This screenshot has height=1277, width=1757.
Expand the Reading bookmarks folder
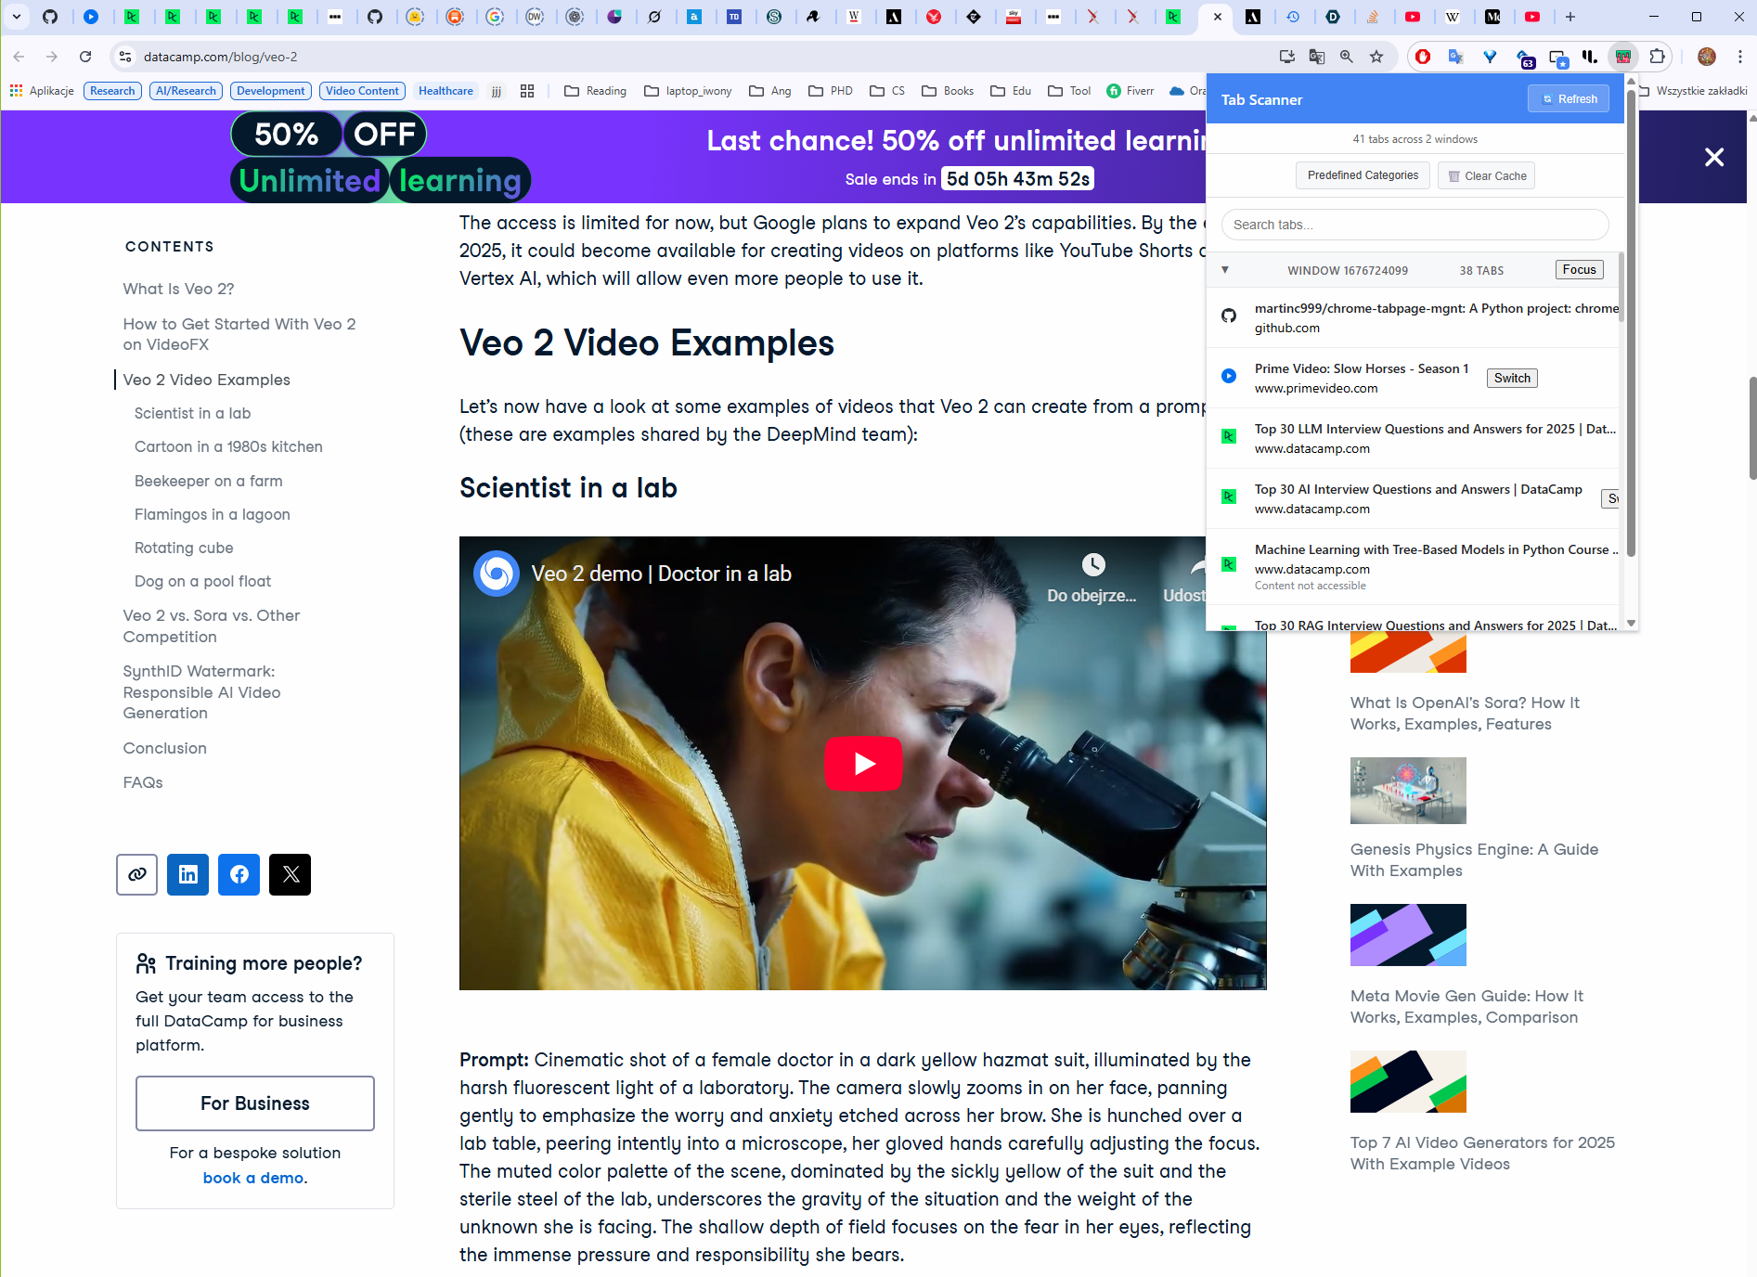click(595, 91)
